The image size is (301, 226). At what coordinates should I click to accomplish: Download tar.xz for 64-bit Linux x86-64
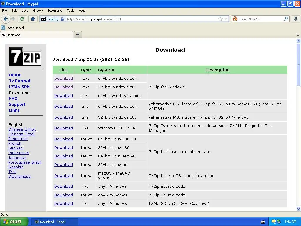tap(63, 139)
